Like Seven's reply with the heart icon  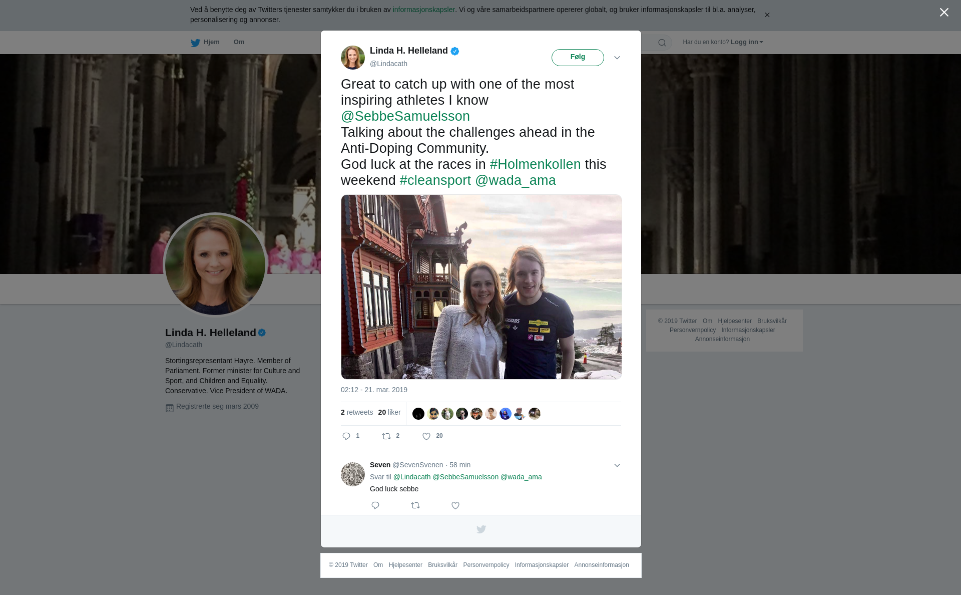455,505
